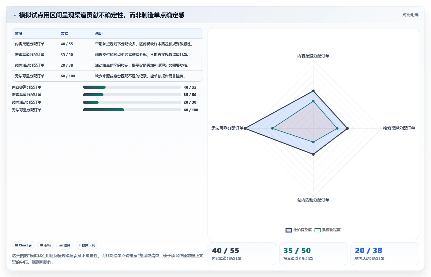The height and width of the screenshot is (277, 431).
Task: Toggle 系统化程度 legend swatch
Action: [317, 230]
